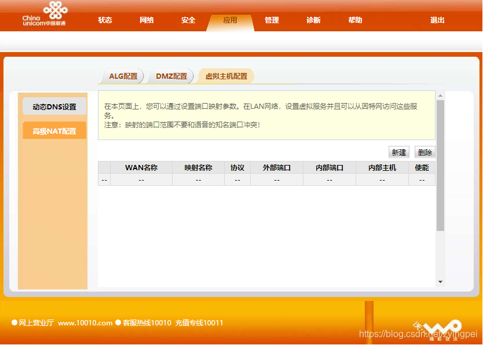The height and width of the screenshot is (345, 483).
Task: Click 客服热线10010 footer text
Action: click(147, 323)
